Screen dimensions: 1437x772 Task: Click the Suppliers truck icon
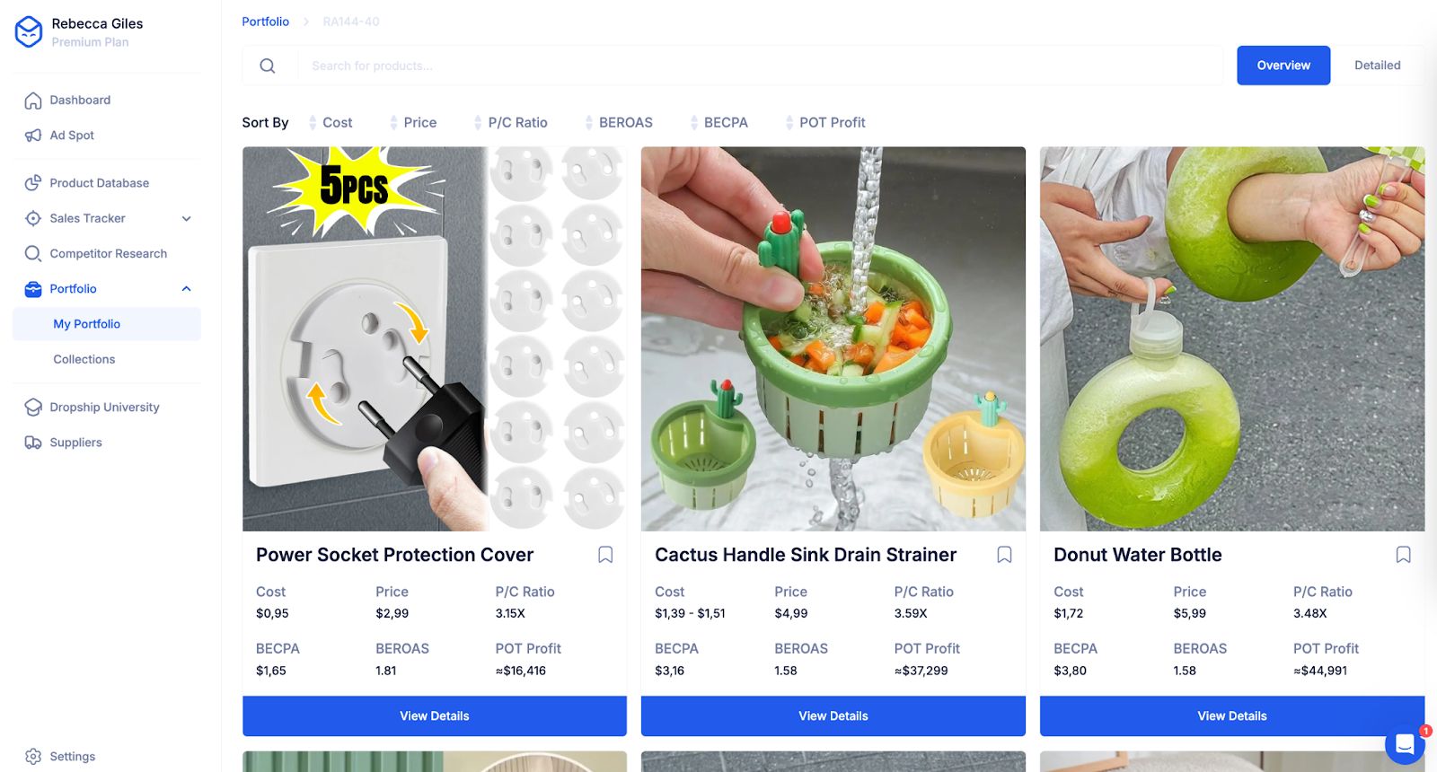(x=33, y=443)
